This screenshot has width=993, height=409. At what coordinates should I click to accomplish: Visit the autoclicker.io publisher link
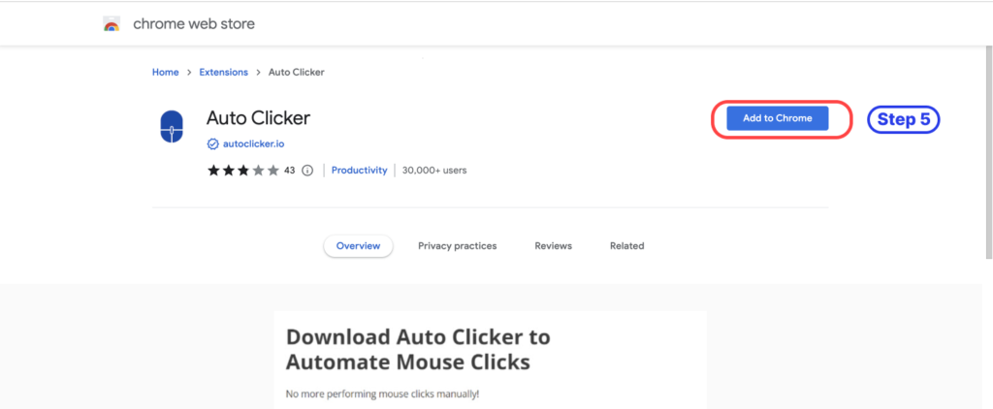[x=253, y=144]
